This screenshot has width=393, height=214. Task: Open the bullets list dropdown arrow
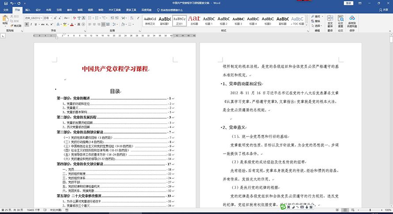pyautogui.click(x=93, y=18)
